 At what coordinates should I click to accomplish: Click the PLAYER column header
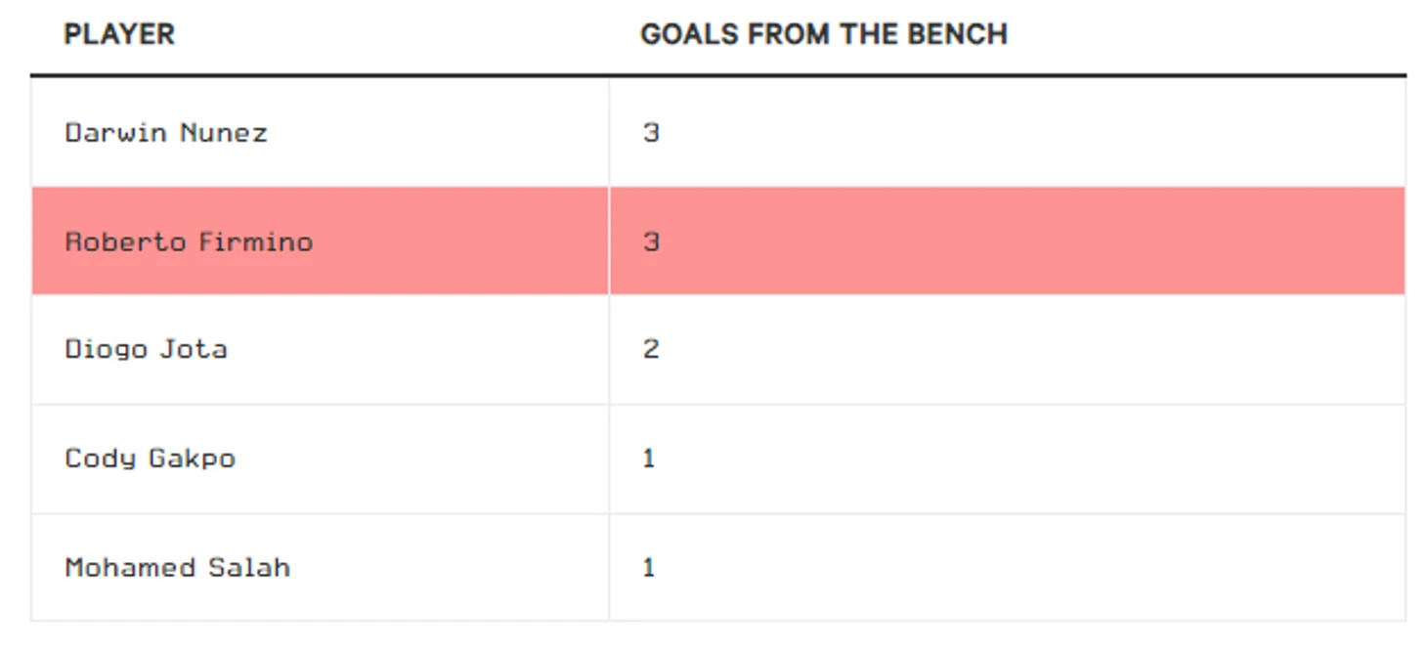(119, 34)
